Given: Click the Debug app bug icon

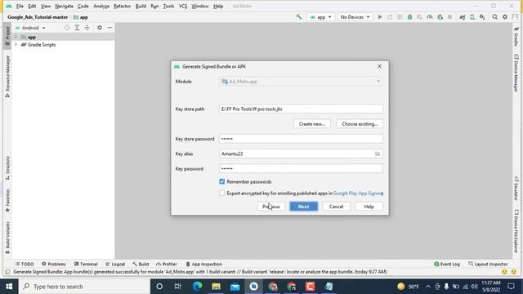Looking at the screenshot, I should point(409,17).
